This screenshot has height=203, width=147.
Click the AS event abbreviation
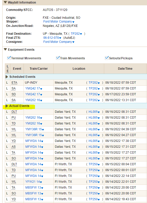pos(13,147)
